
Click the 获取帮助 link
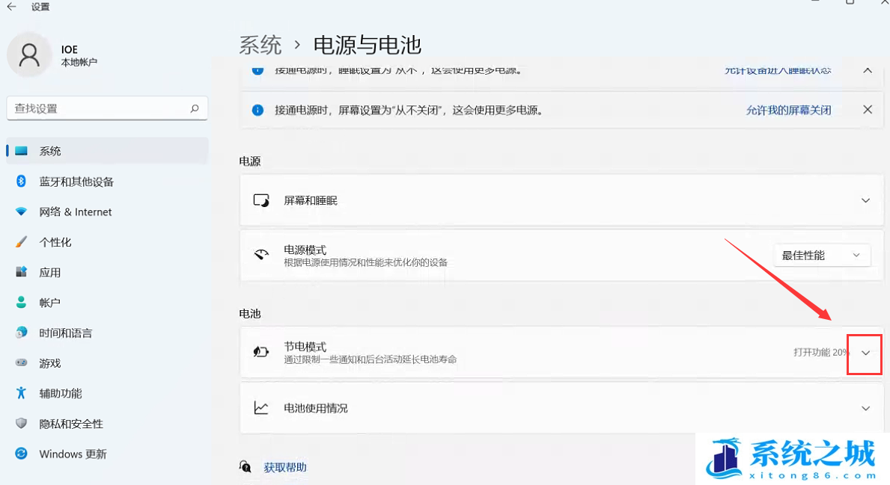(x=285, y=467)
